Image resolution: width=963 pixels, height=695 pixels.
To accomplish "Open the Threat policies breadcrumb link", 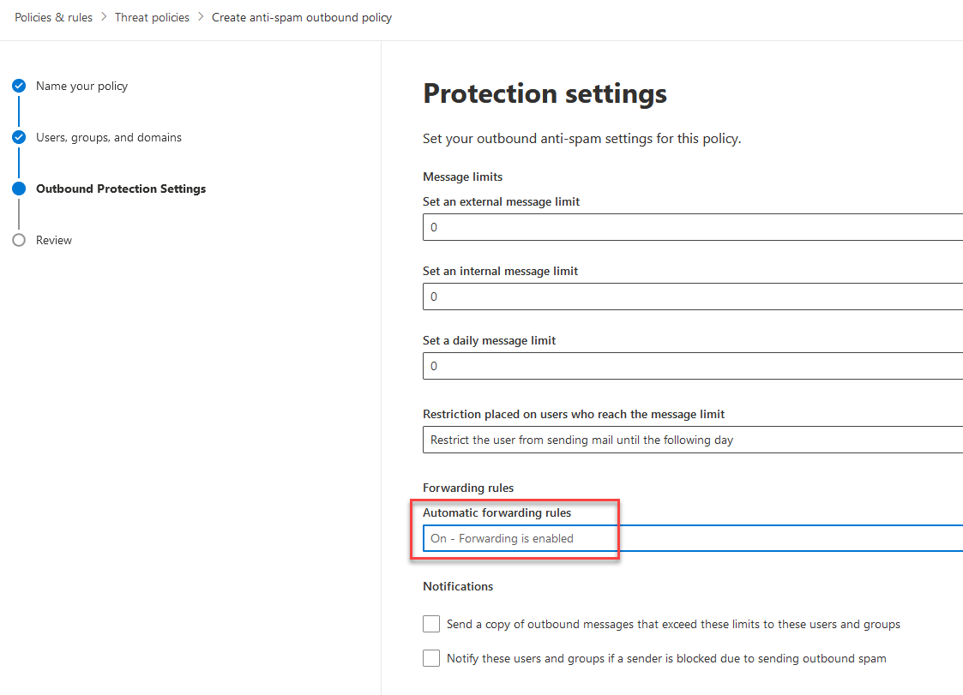I will pos(153,17).
